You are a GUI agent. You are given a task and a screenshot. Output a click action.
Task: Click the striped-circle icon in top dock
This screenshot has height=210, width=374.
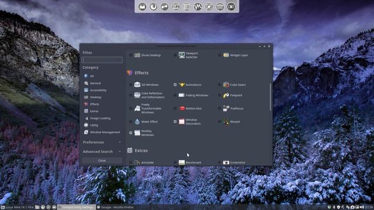click(220, 6)
